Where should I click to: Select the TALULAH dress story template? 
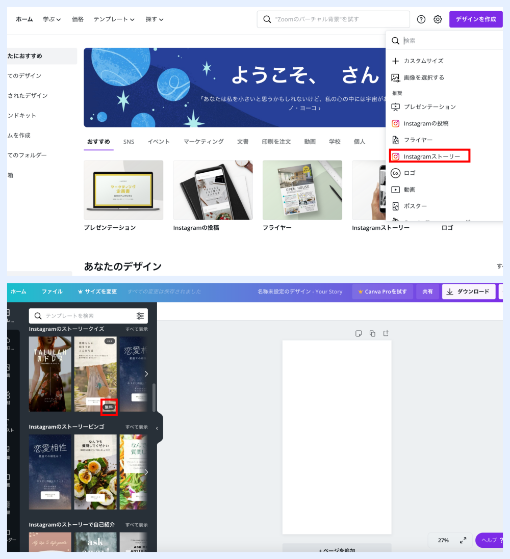(x=50, y=374)
